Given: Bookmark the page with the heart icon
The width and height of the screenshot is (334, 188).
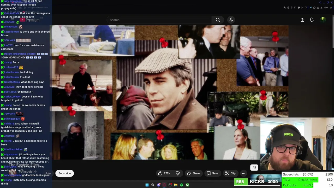Looking at the screenshot, I should [x=306, y=8].
